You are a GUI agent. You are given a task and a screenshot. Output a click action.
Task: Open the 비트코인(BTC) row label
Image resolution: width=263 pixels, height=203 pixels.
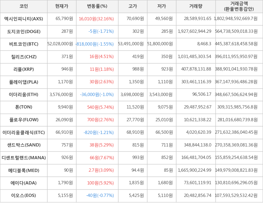[x=24, y=44]
